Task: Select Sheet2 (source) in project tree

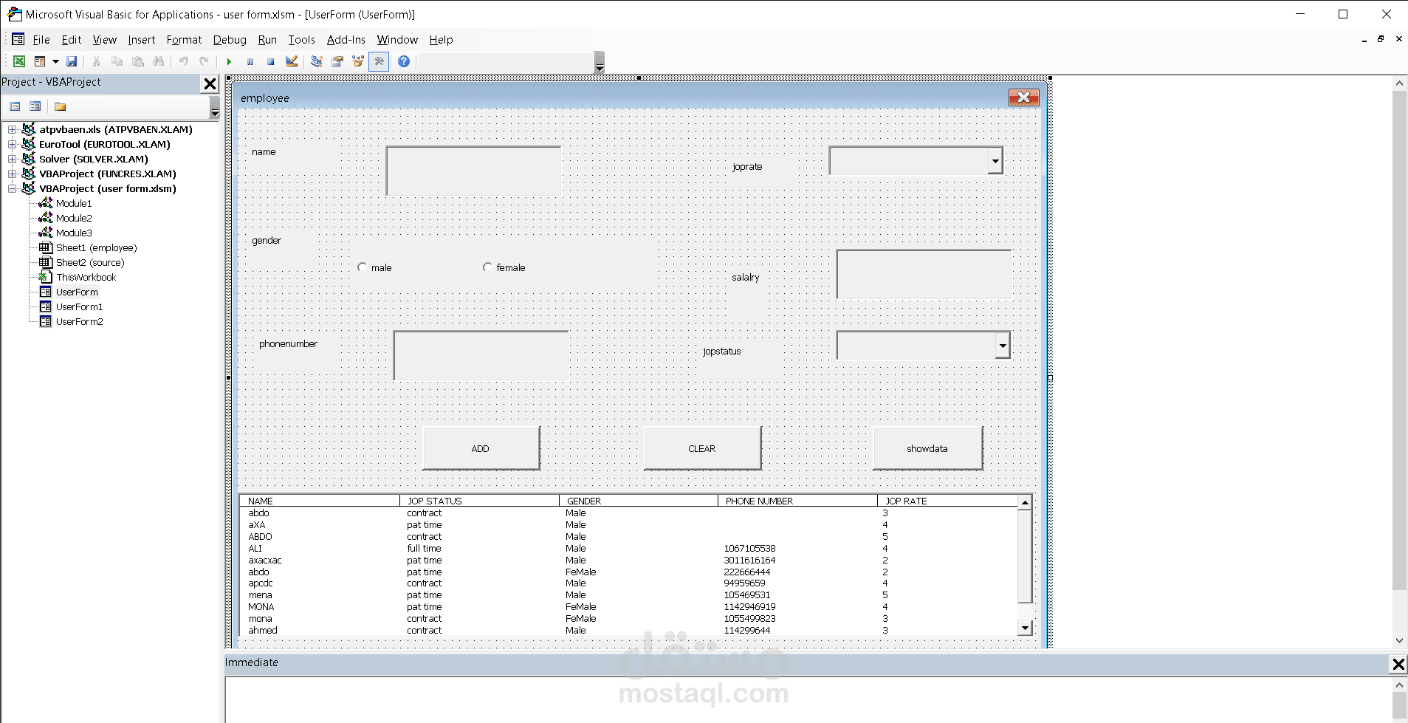Action: pos(90,262)
